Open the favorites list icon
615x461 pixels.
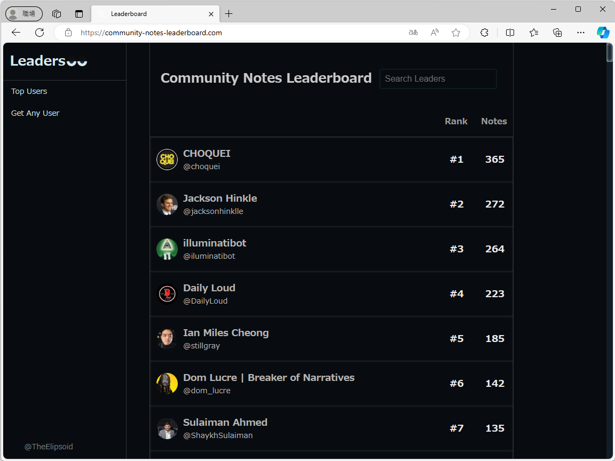(534, 33)
